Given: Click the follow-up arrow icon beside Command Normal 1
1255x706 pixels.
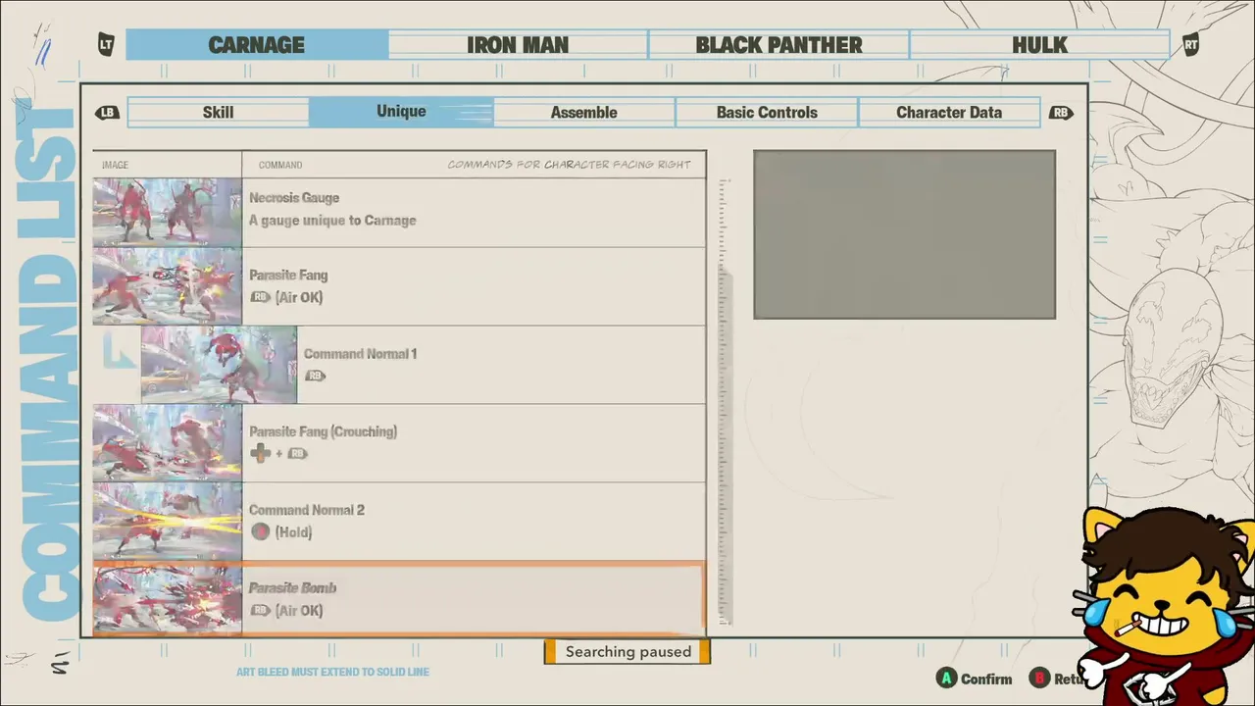Looking at the screenshot, I should click(120, 353).
